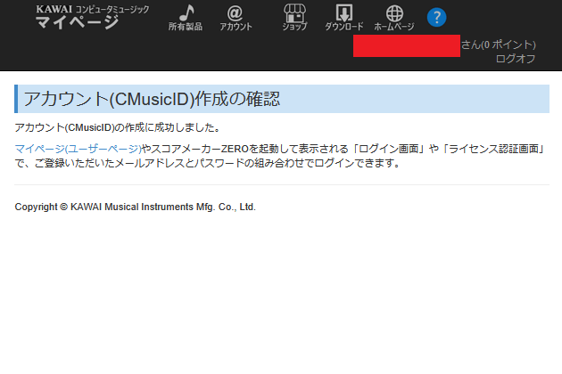
Task: Click the download arrow icon
Action: 343,12
